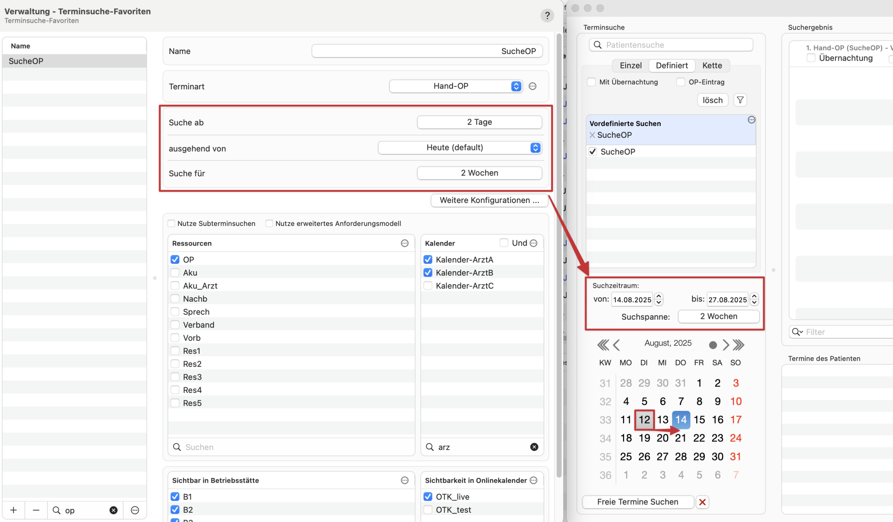Toggle Nutze Subterminsuchen checkbox
893x522 pixels.
[171, 224]
